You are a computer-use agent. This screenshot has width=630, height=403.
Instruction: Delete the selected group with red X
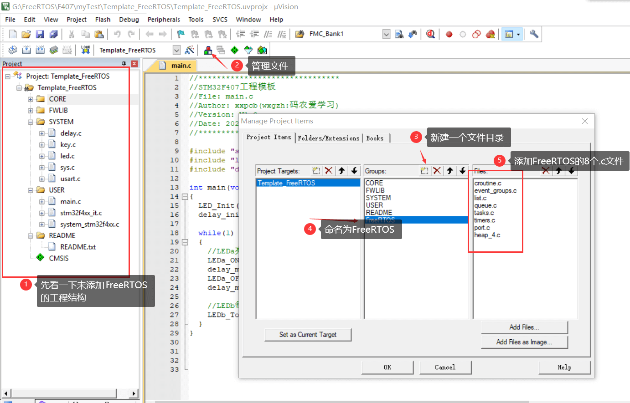point(437,171)
